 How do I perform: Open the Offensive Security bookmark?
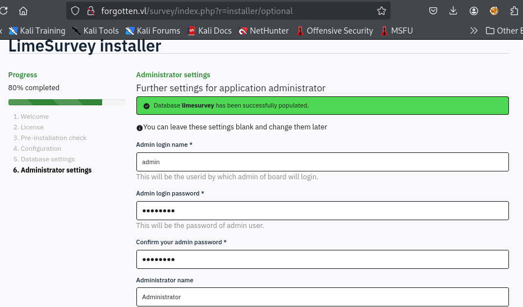(x=334, y=31)
